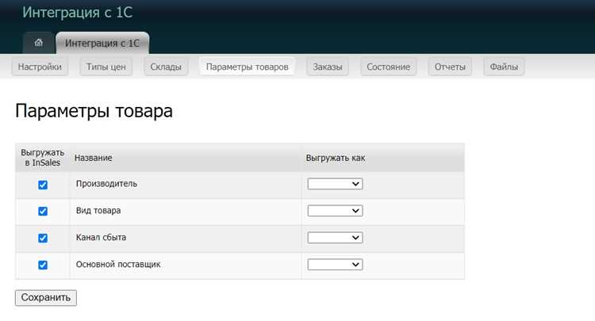Select the Интеграция с 1С tab
The width and height of the screenshot is (595, 321).
(x=102, y=43)
